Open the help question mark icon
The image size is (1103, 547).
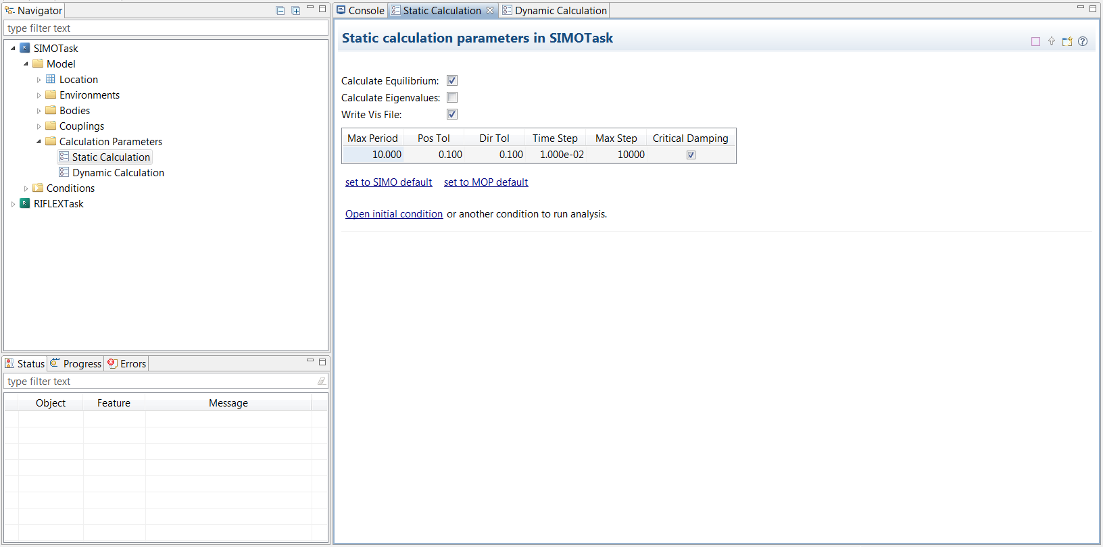(x=1083, y=41)
